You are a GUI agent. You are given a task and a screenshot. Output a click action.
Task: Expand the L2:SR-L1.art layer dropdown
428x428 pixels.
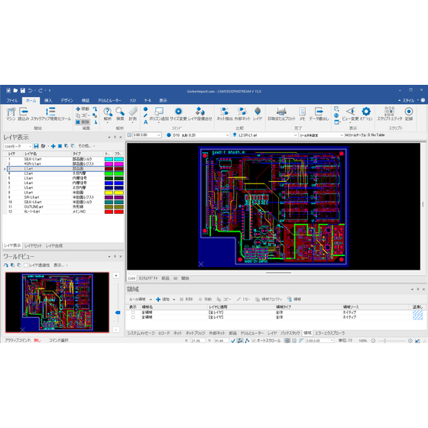click(x=267, y=135)
